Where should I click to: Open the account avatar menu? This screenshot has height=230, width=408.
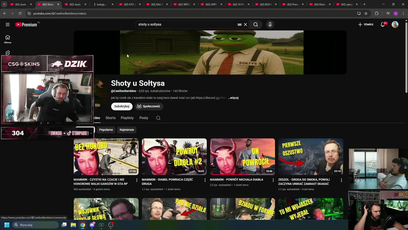(x=395, y=24)
